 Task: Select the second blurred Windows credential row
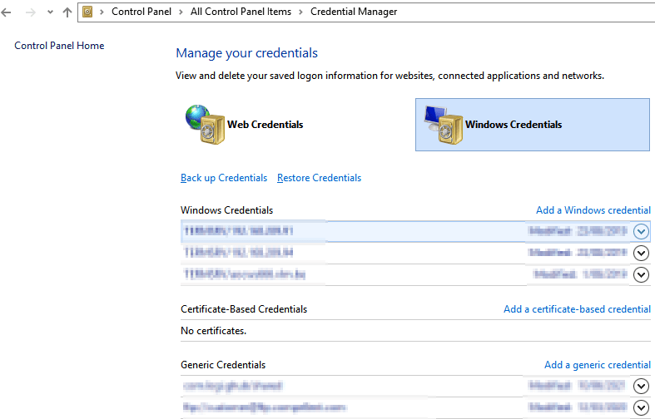tap(415, 253)
